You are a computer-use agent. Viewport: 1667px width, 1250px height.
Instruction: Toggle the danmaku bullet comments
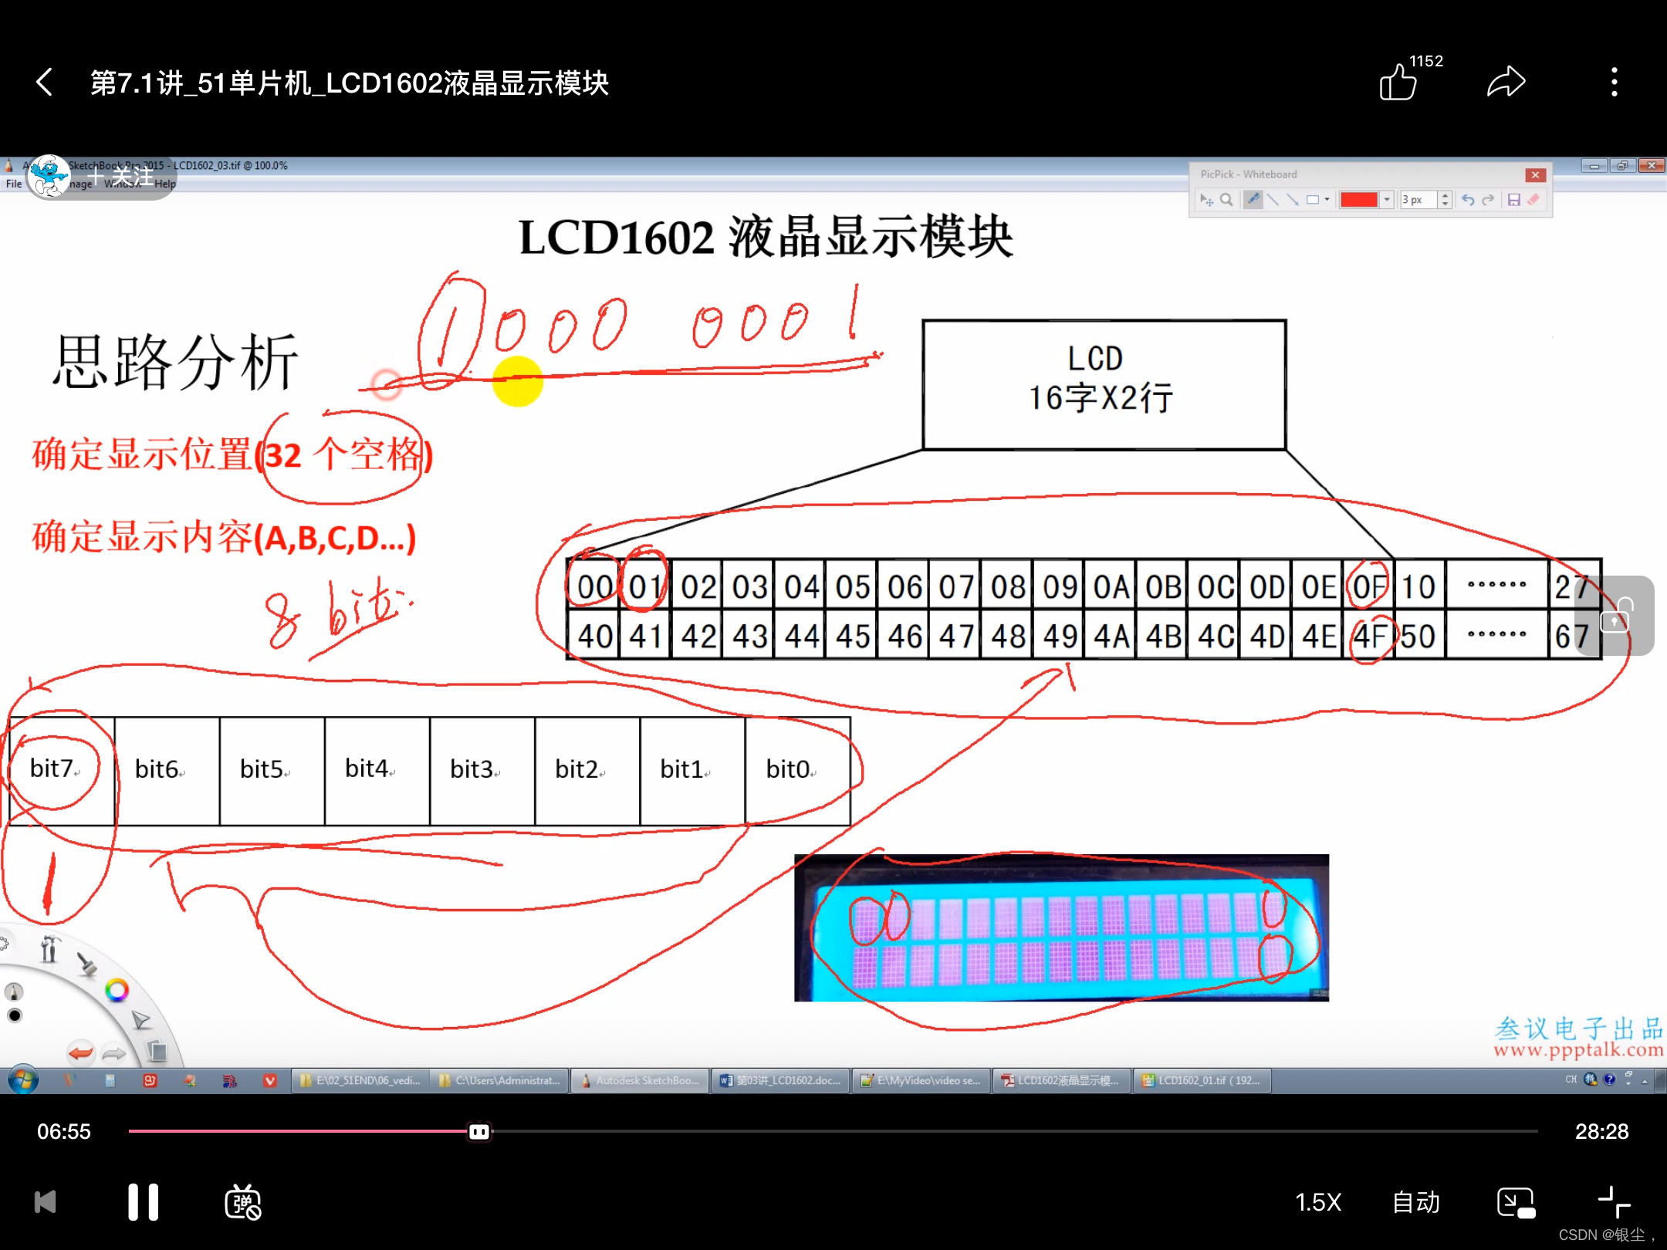pyautogui.click(x=242, y=1201)
